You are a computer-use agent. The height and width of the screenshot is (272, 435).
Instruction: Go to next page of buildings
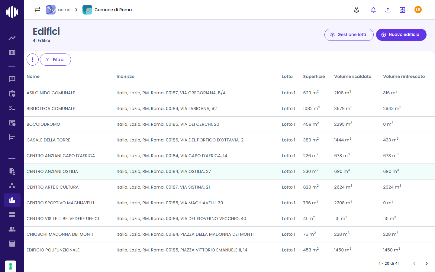pos(427,264)
